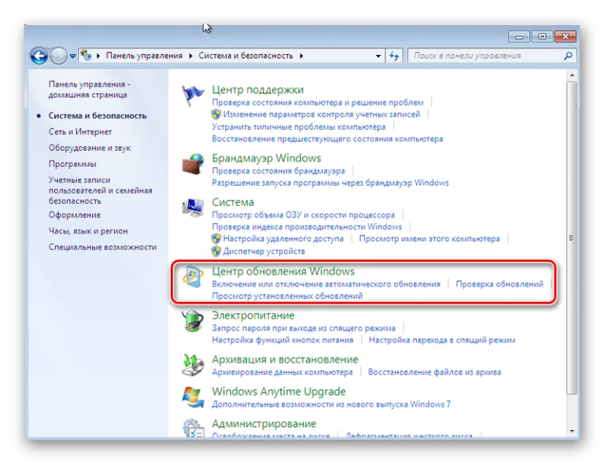Click Проверка состояния компьютера и решение проблем
This screenshot has width=604, height=464.
point(318,102)
